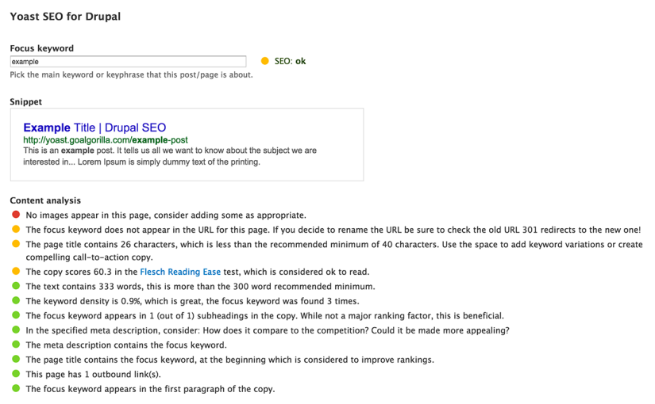Click orange indicator for page title length

[16, 244]
